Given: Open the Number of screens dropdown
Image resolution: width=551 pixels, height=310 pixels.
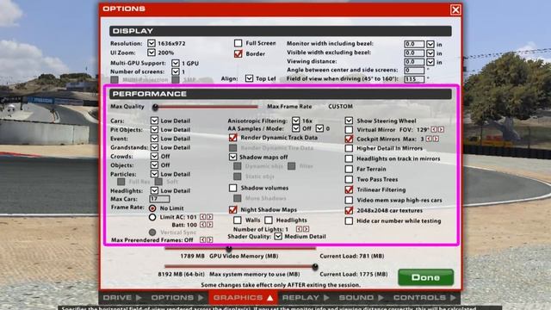Looking at the screenshot, I should point(176,71).
